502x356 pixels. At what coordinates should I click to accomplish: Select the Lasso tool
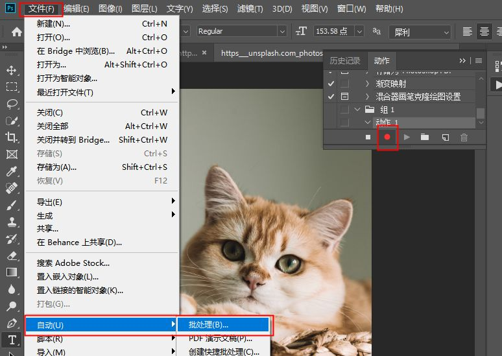tap(12, 104)
